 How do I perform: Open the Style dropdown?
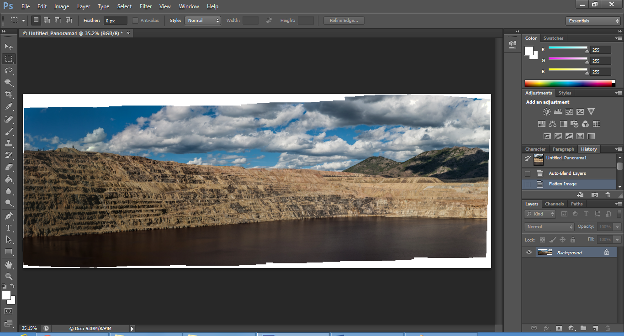pyautogui.click(x=203, y=21)
